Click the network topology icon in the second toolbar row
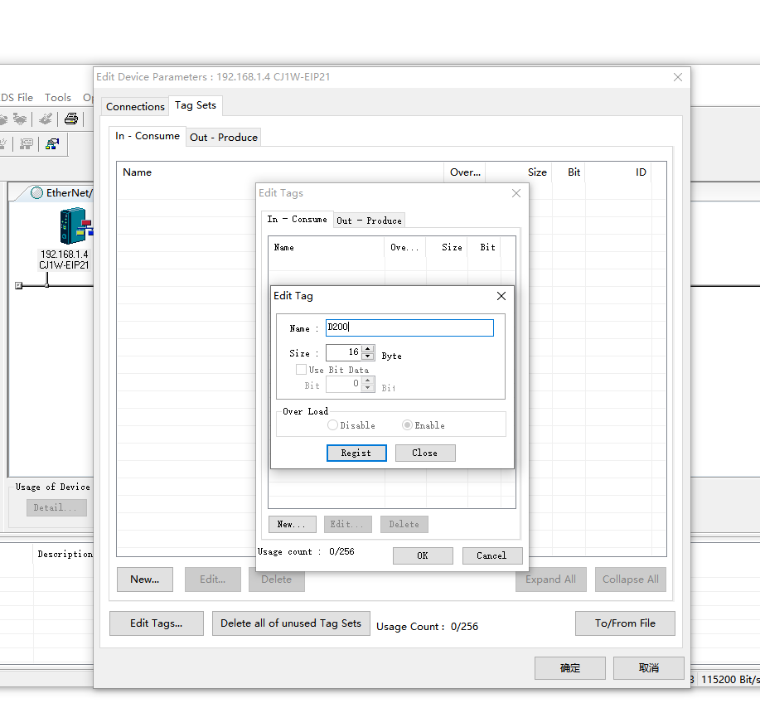Viewport: 760px width, 708px height. click(x=52, y=143)
